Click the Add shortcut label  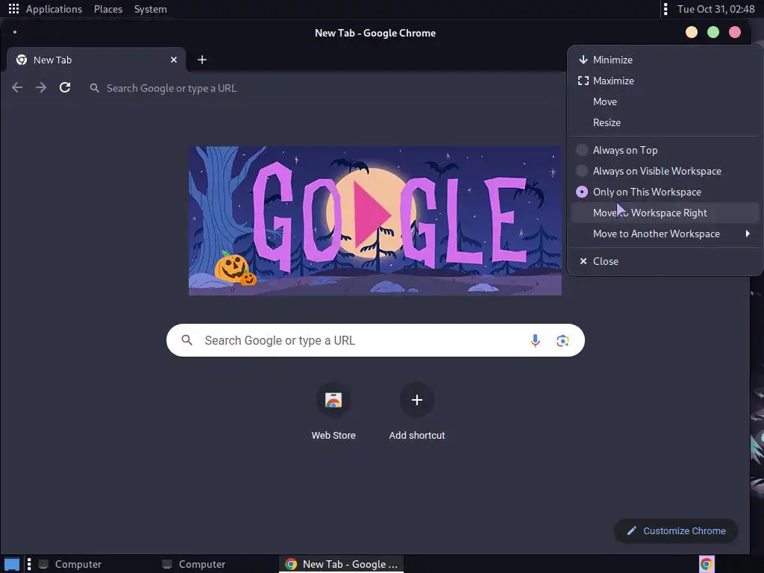[x=416, y=435]
